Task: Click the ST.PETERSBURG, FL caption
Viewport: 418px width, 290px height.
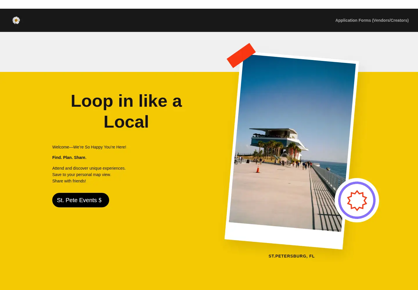Action: 291,256
